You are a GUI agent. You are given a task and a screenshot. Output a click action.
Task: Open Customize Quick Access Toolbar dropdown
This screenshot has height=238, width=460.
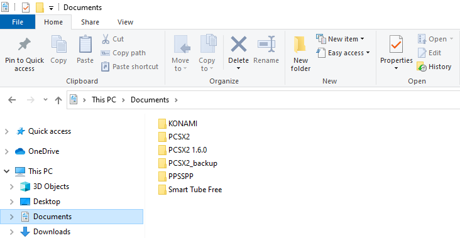click(51, 8)
